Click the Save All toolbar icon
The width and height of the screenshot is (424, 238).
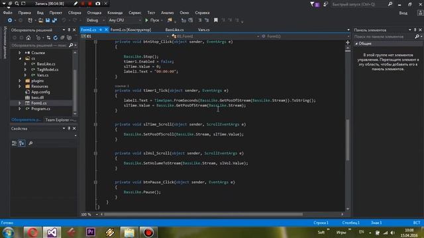54,20
